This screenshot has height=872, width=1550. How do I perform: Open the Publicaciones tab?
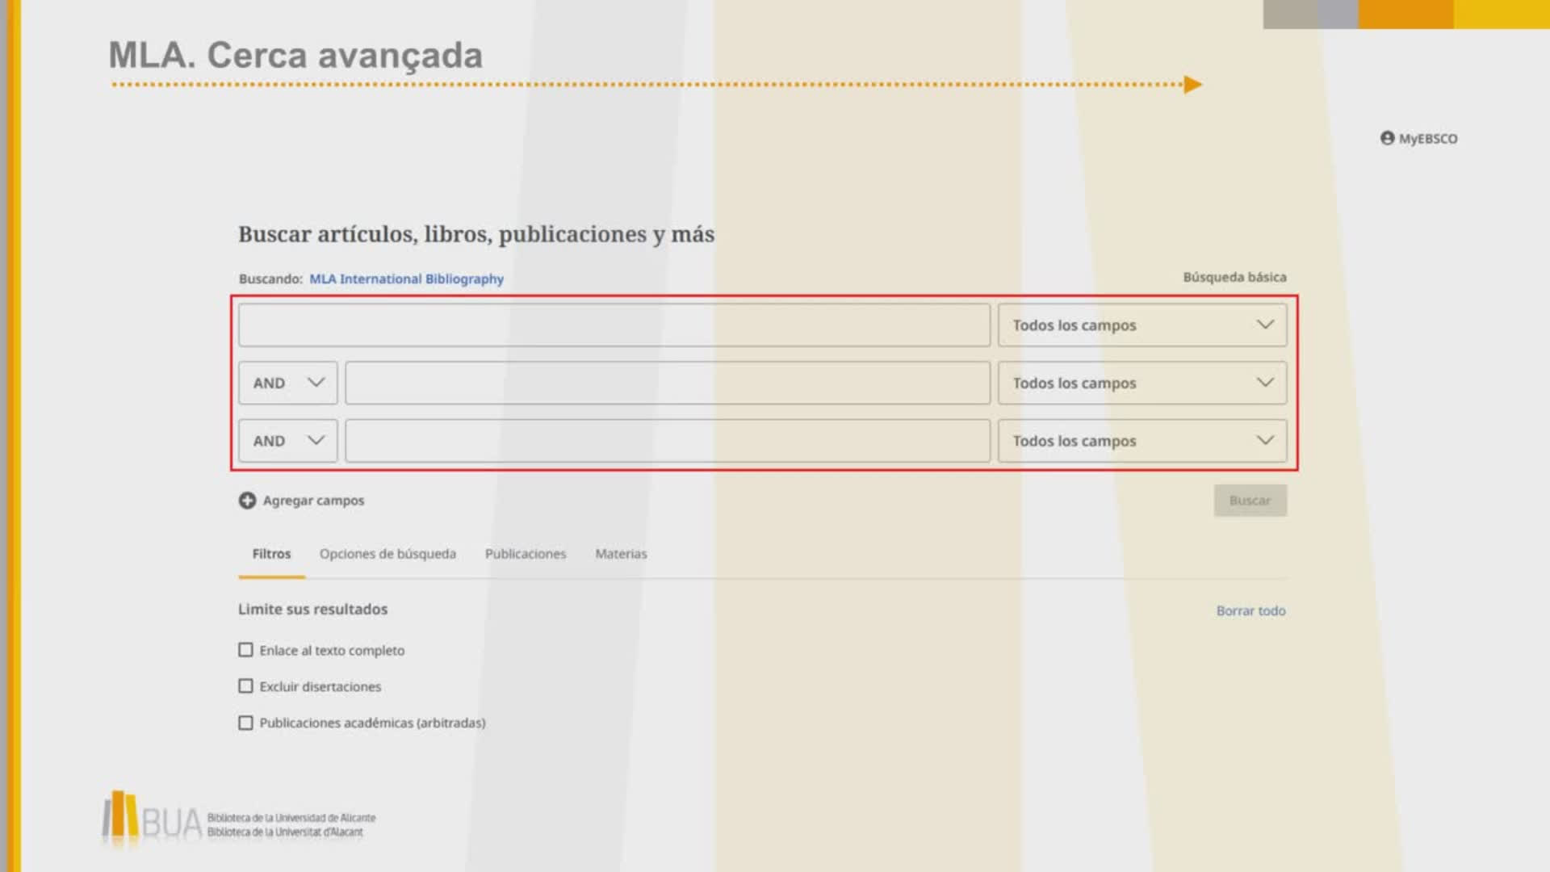coord(526,554)
